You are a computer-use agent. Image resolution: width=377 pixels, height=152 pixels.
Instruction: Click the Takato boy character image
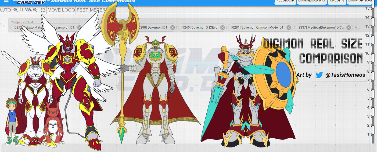(x=12, y=121)
